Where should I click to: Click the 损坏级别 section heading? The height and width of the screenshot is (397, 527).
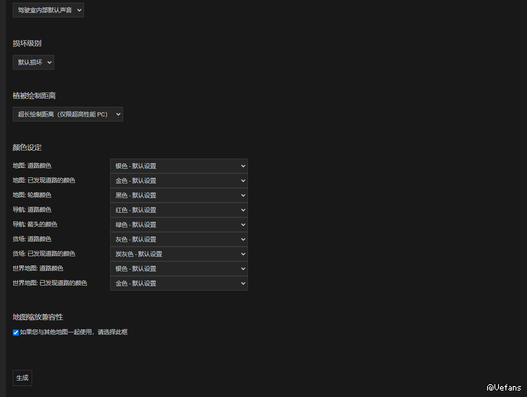coord(27,44)
